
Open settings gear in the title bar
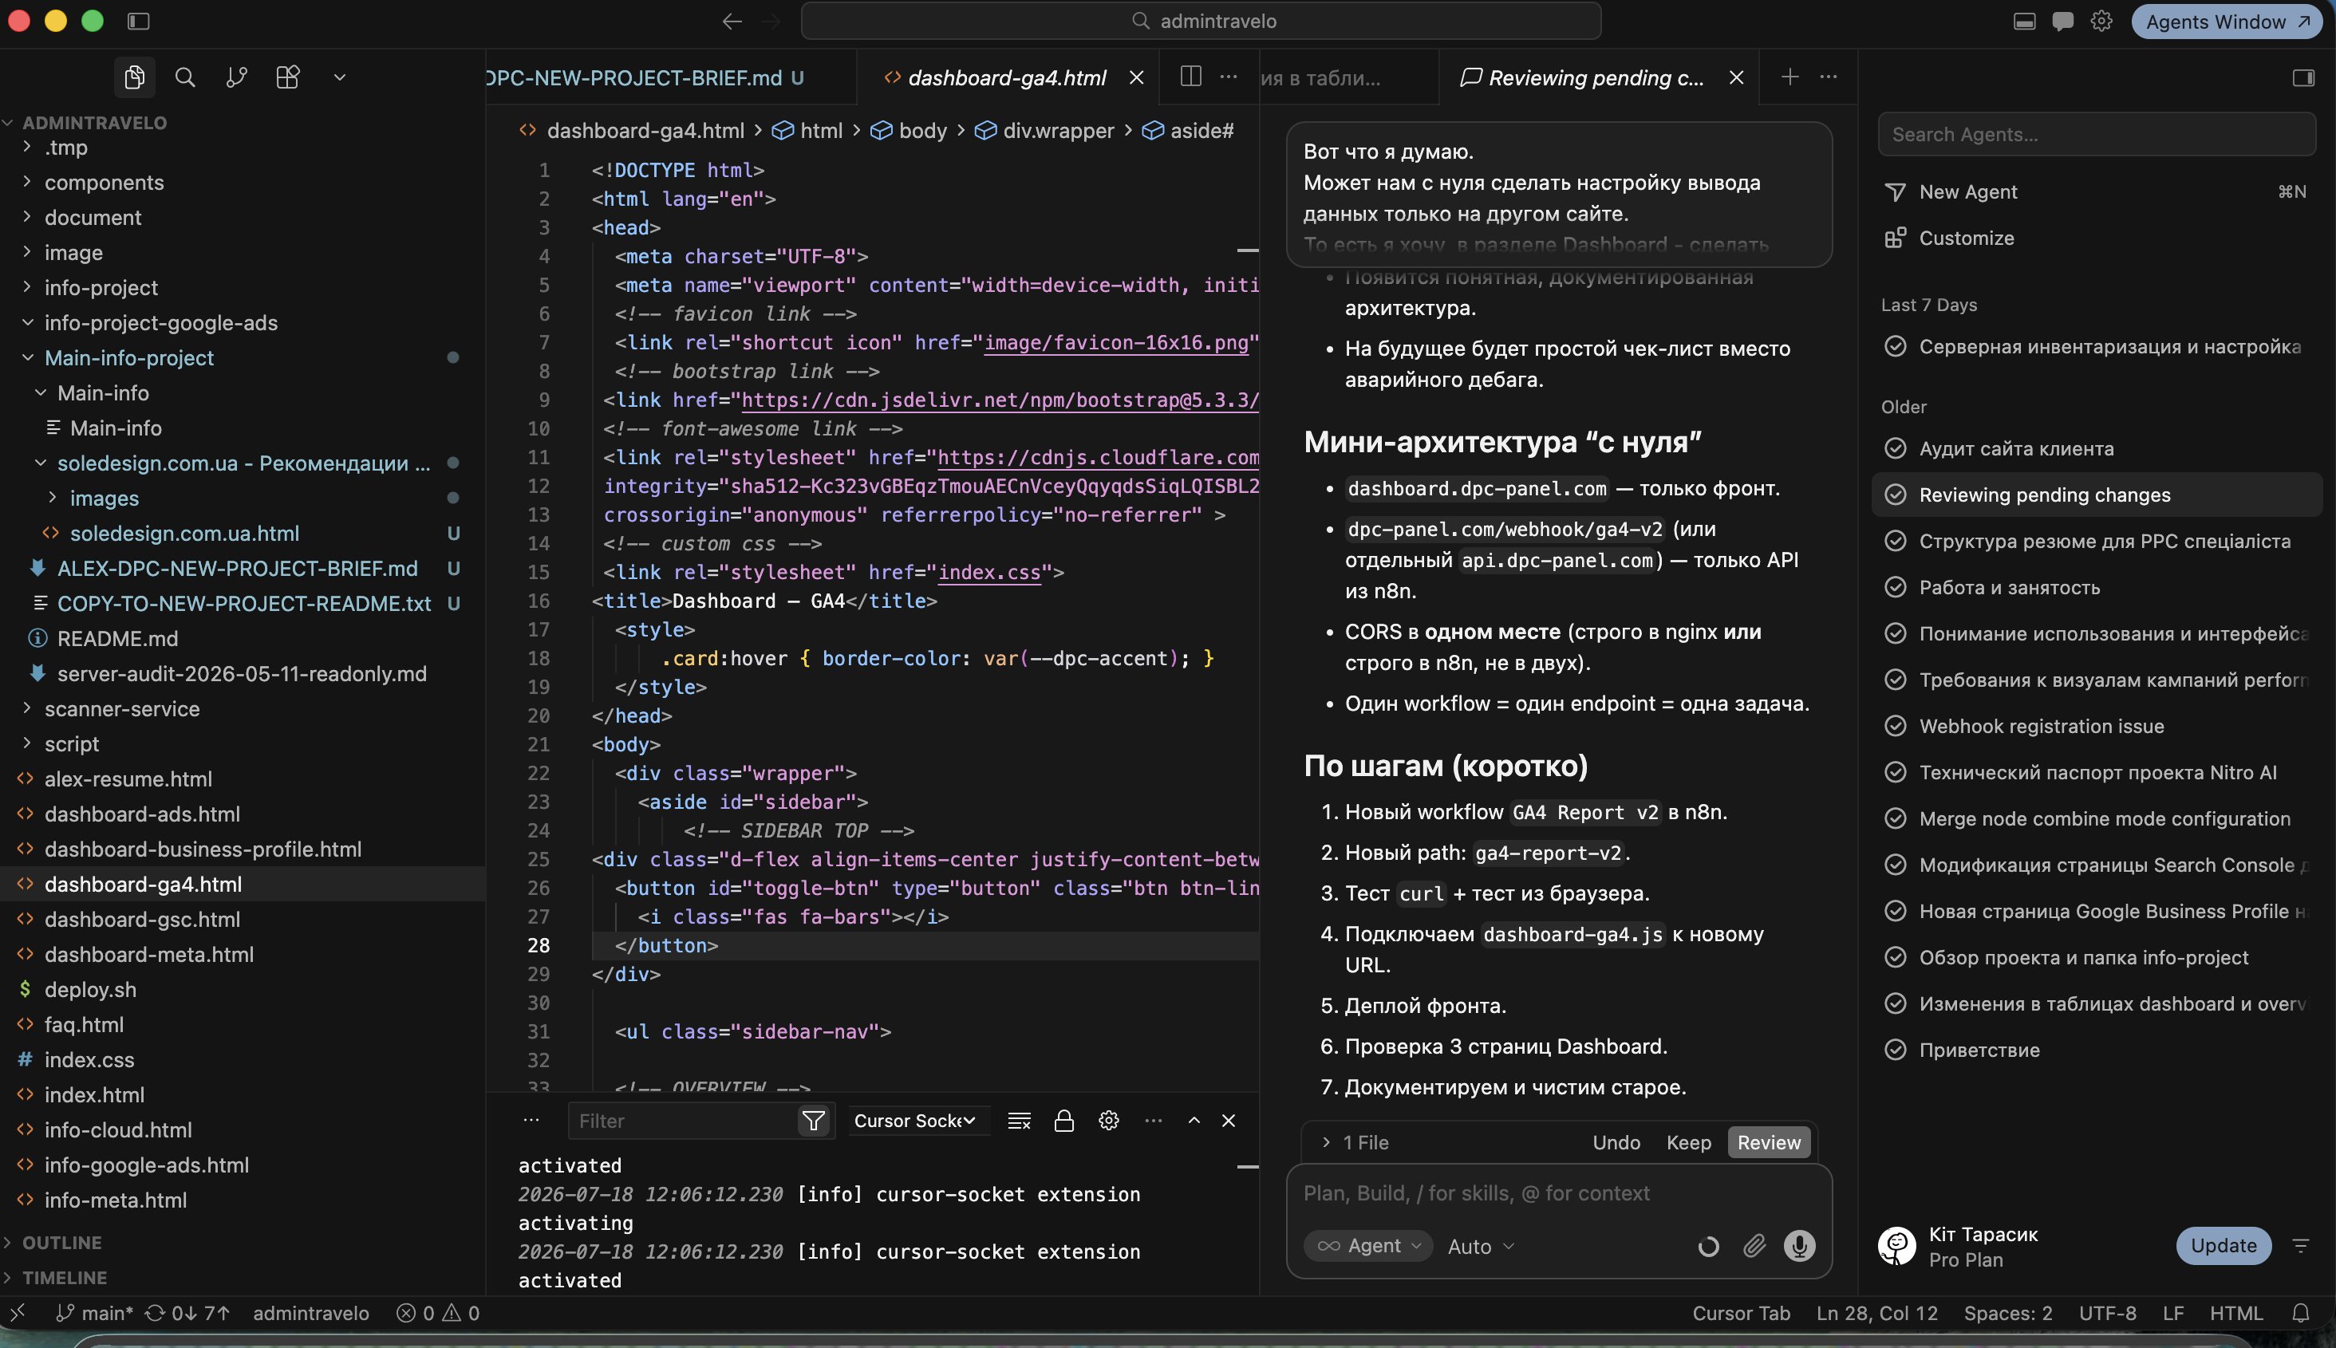coord(2101,22)
